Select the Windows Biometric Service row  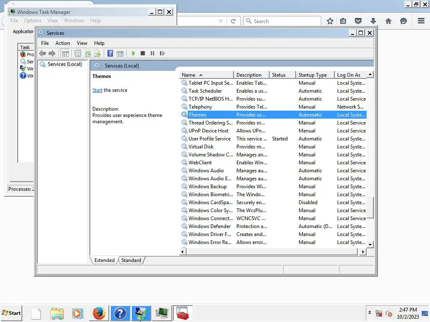click(x=273, y=194)
